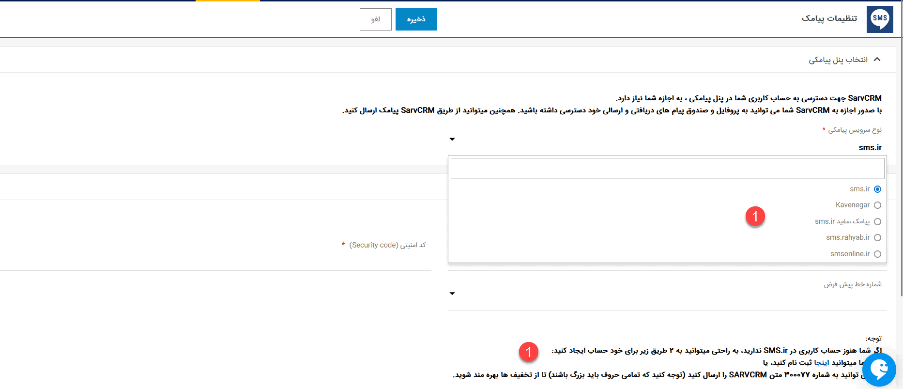
Task: Click the selected value sms.ir text
Action: click(x=870, y=147)
